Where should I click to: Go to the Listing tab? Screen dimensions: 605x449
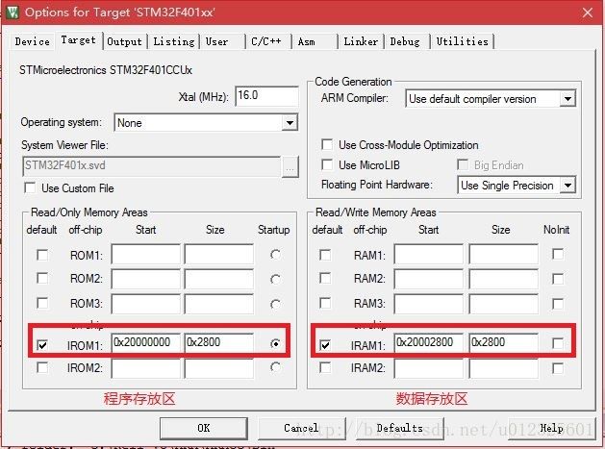click(x=174, y=41)
